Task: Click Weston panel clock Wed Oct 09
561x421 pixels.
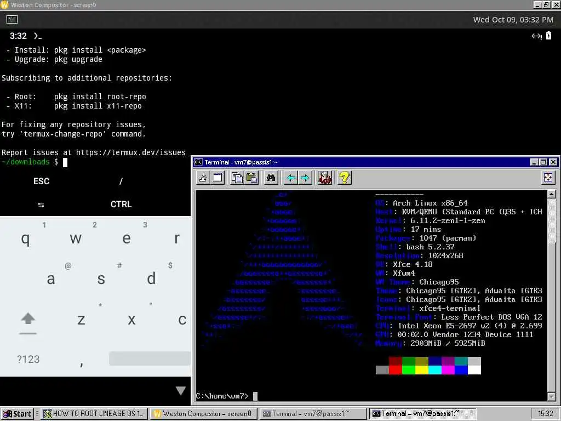Action: point(513,20)
